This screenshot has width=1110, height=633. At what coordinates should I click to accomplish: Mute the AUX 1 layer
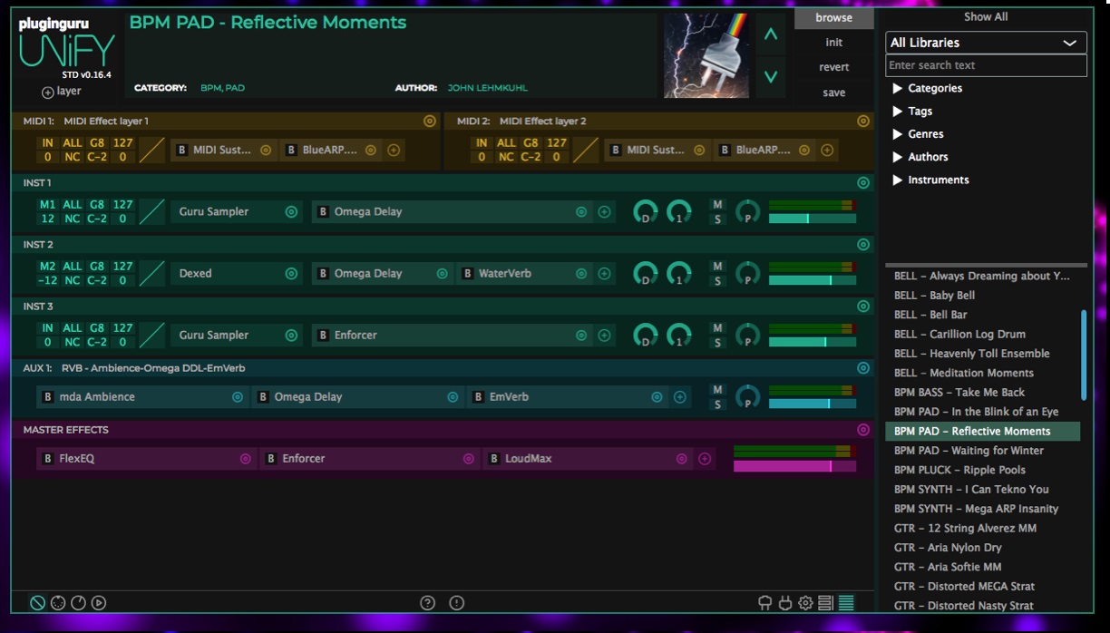[718, 390]
